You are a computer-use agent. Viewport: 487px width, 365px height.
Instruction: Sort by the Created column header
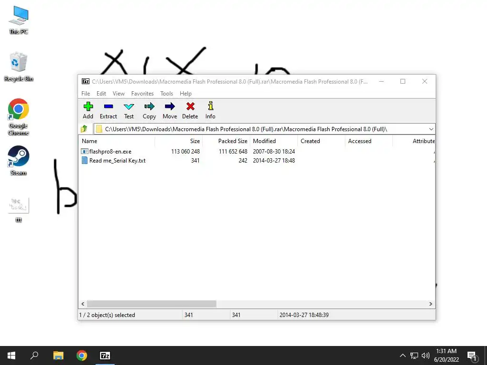point(321,141)
